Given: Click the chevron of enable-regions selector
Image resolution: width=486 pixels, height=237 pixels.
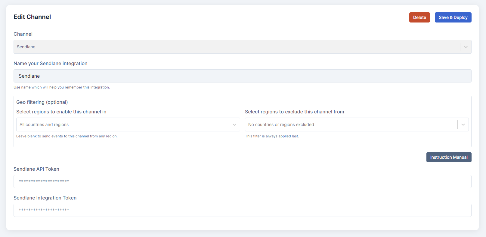Looking at the screenshot, I should click(234, 124).
